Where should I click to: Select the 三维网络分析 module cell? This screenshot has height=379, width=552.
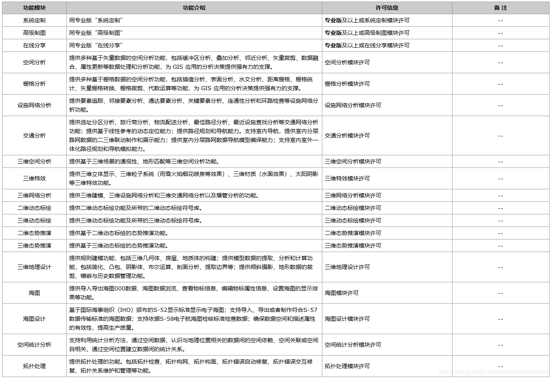point(34,195)
